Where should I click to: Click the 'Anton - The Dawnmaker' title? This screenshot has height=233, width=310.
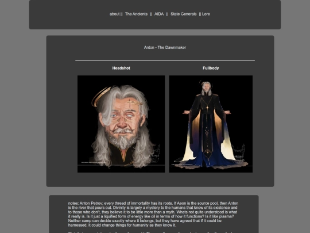(165, 48)
